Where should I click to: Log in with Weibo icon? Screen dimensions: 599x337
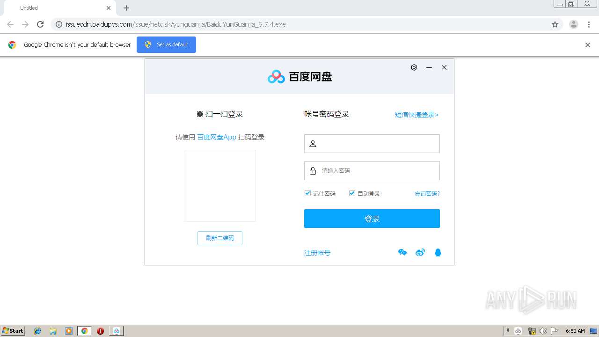(420, 253)
